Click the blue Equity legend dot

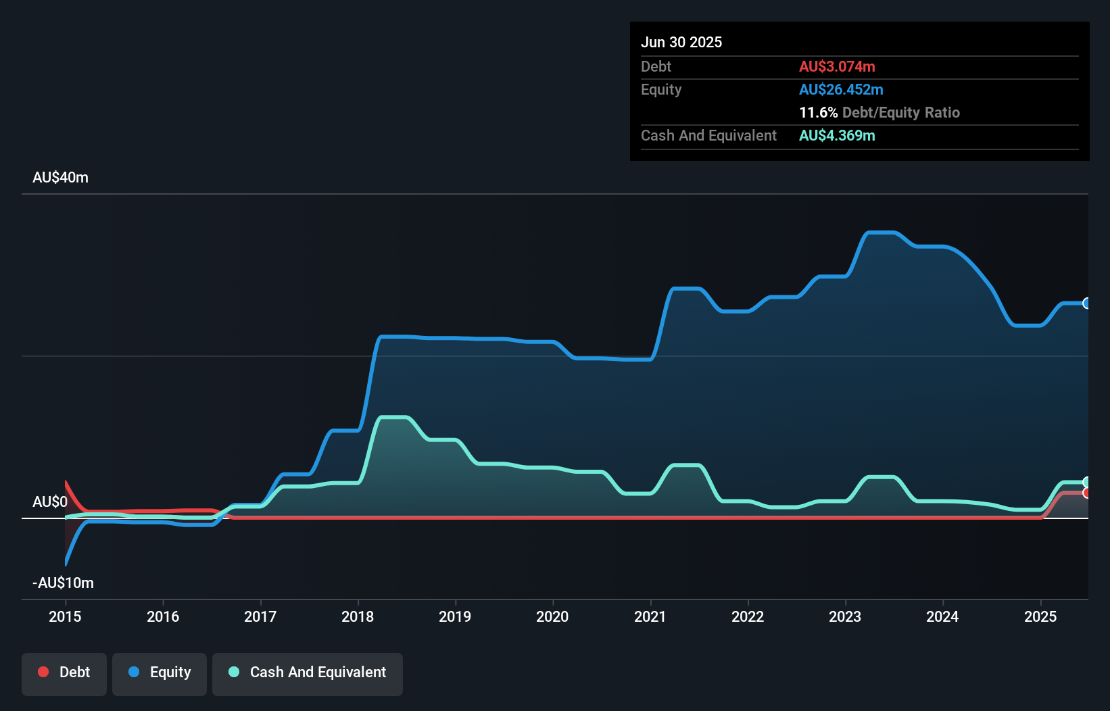(134, 672)
